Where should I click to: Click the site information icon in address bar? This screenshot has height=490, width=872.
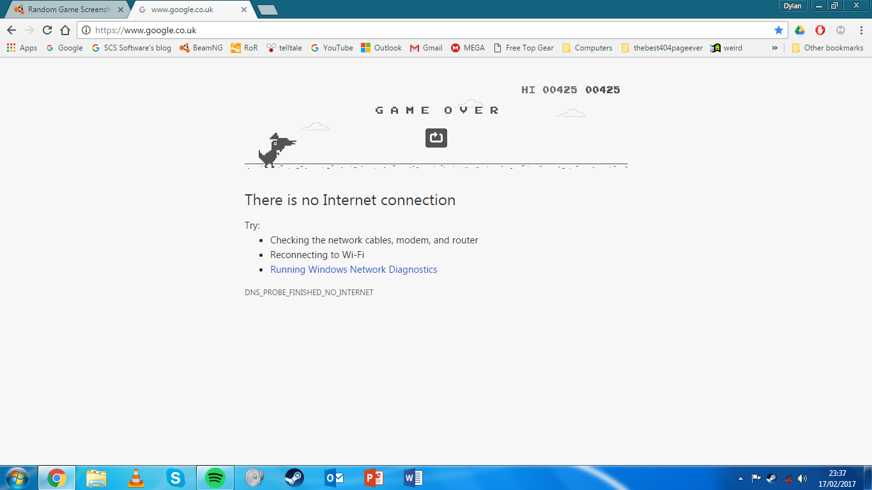click(86, 30)
